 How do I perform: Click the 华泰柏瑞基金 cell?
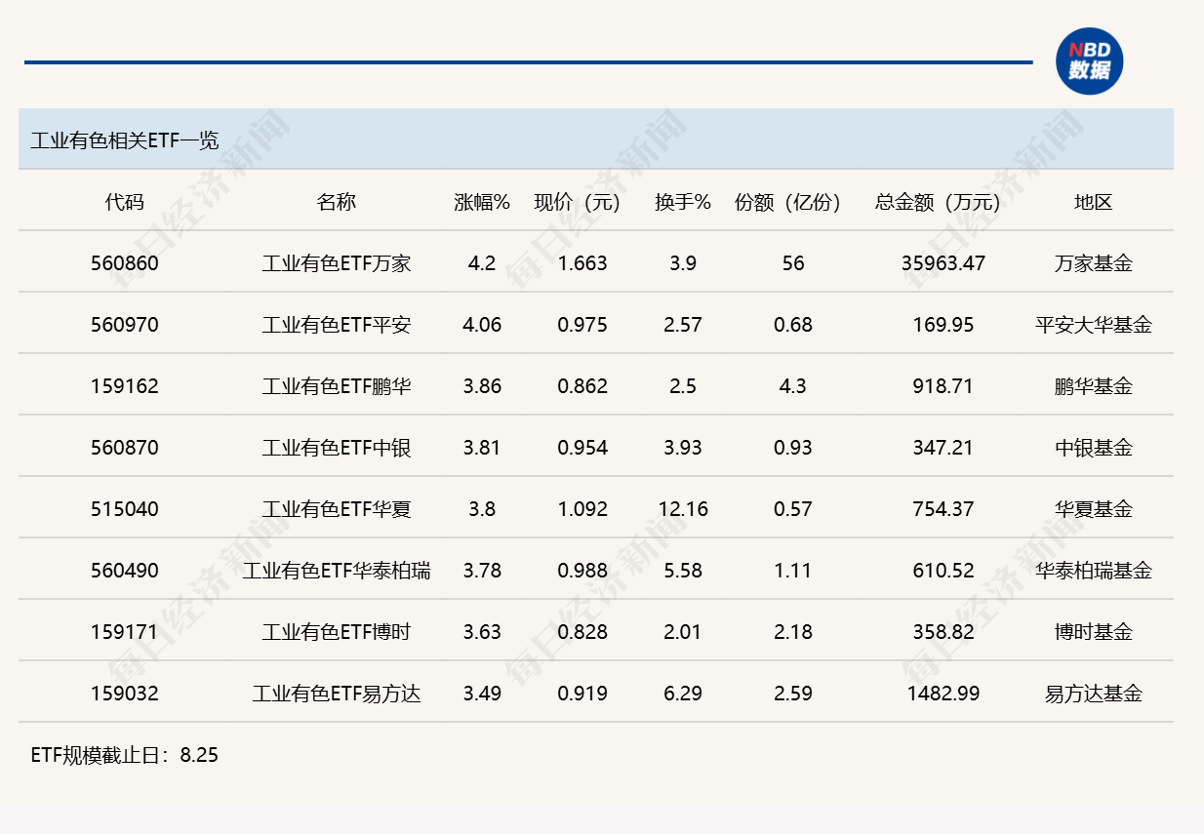pyautogui.click(x=1094, y=571)
